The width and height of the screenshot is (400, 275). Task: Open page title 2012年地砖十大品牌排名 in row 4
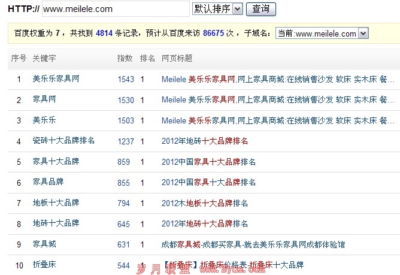coord(205,141)
